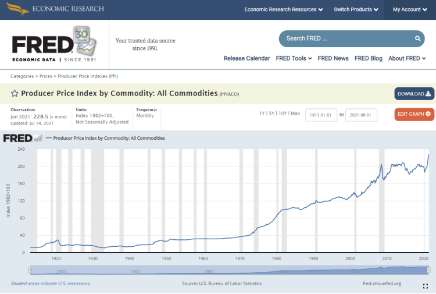
Task: Click Index 1982=100 units text
Action: click(94, 115)
